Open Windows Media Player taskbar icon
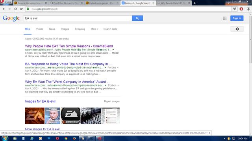 pos(40,138)
